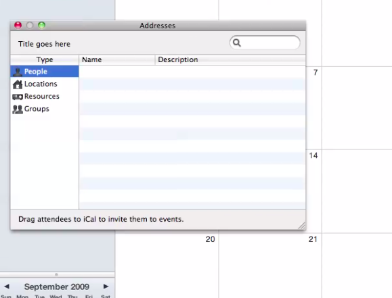Click day 21 in iCal month view
The image size is (392, 298).
[313, 239]
